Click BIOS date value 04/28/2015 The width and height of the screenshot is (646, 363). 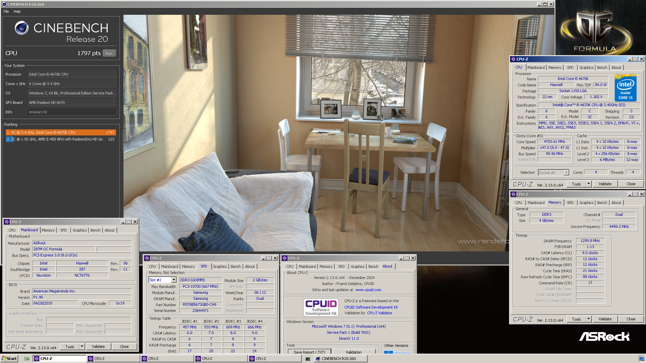coord(55,303)
